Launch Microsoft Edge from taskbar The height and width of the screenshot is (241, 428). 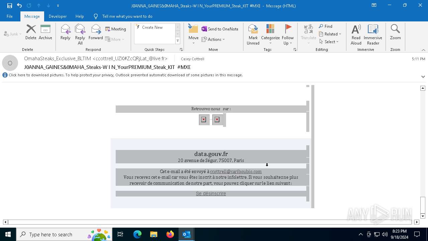click(137, 234)
